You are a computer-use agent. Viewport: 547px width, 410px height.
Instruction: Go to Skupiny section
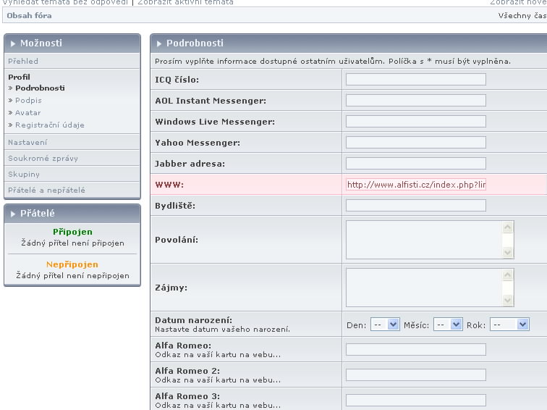click(x=24, y=175)
